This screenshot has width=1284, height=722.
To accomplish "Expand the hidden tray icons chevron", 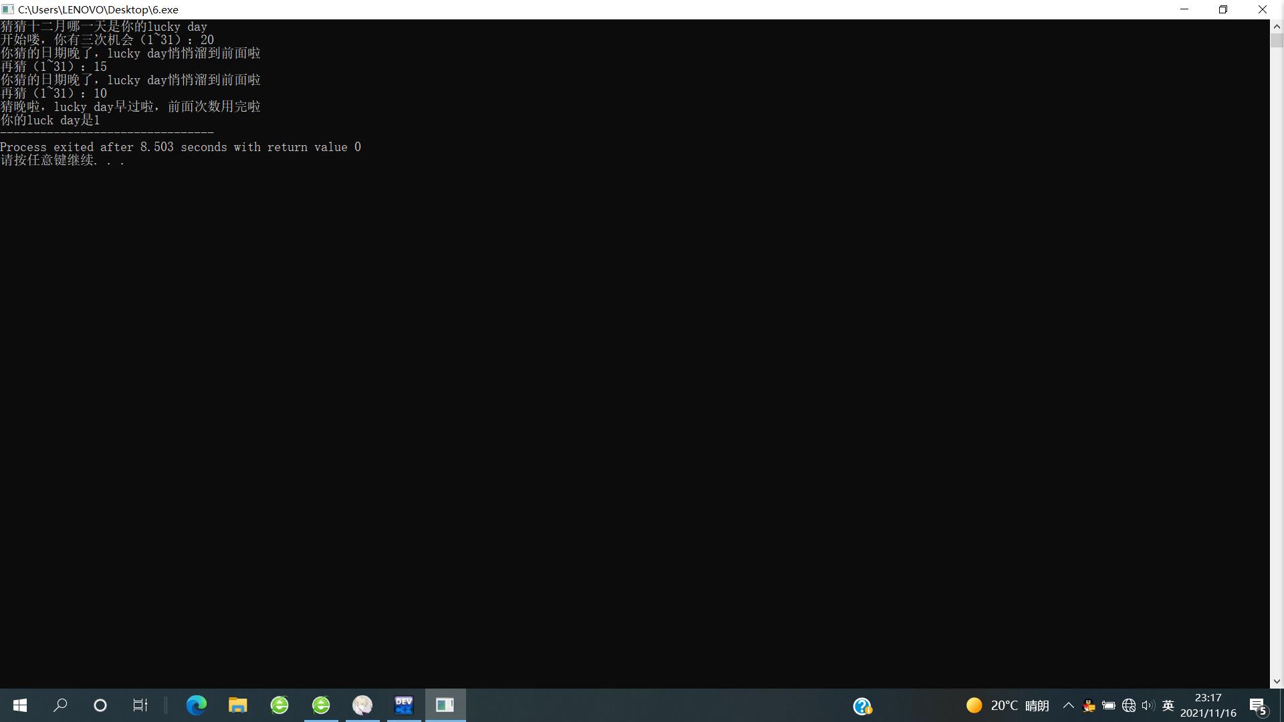I will [x=1069, y=705].
